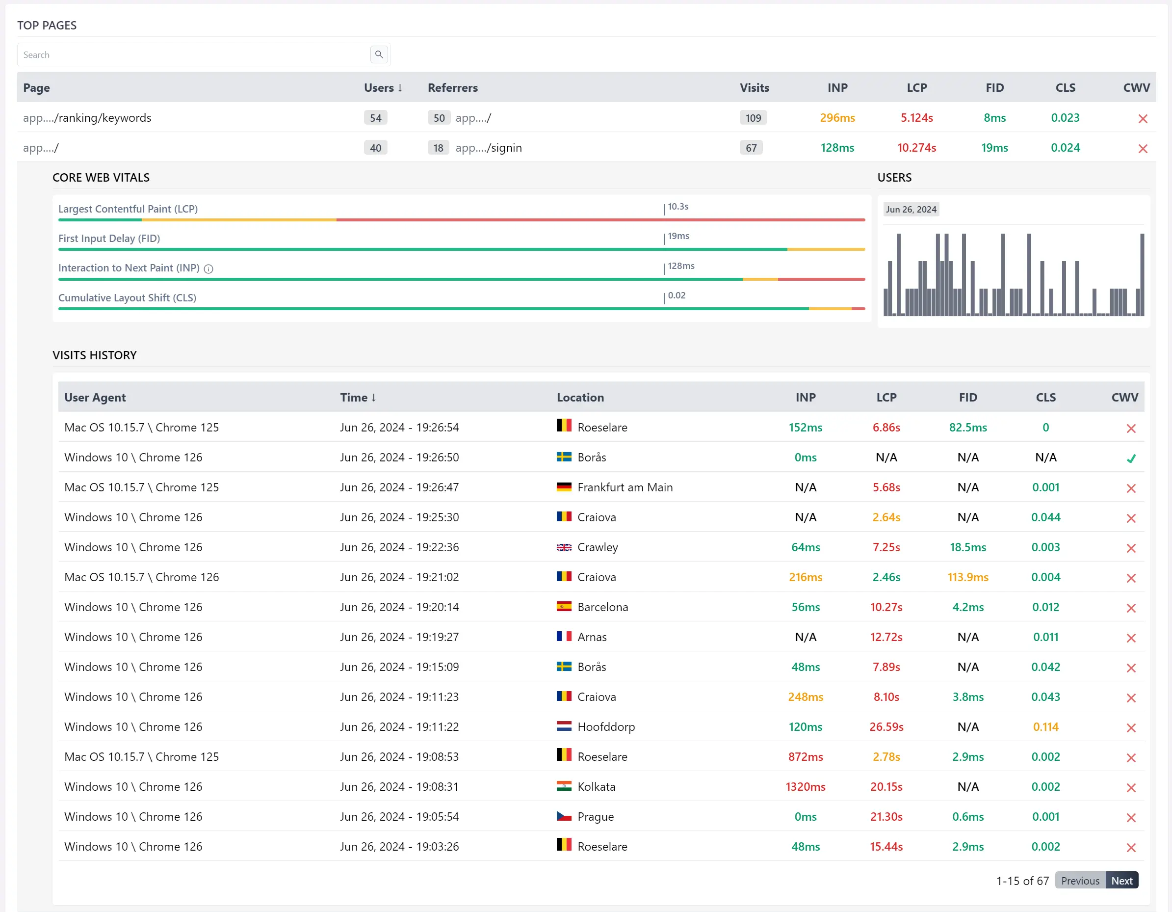Select the Users column header to sort

(381, 87)
